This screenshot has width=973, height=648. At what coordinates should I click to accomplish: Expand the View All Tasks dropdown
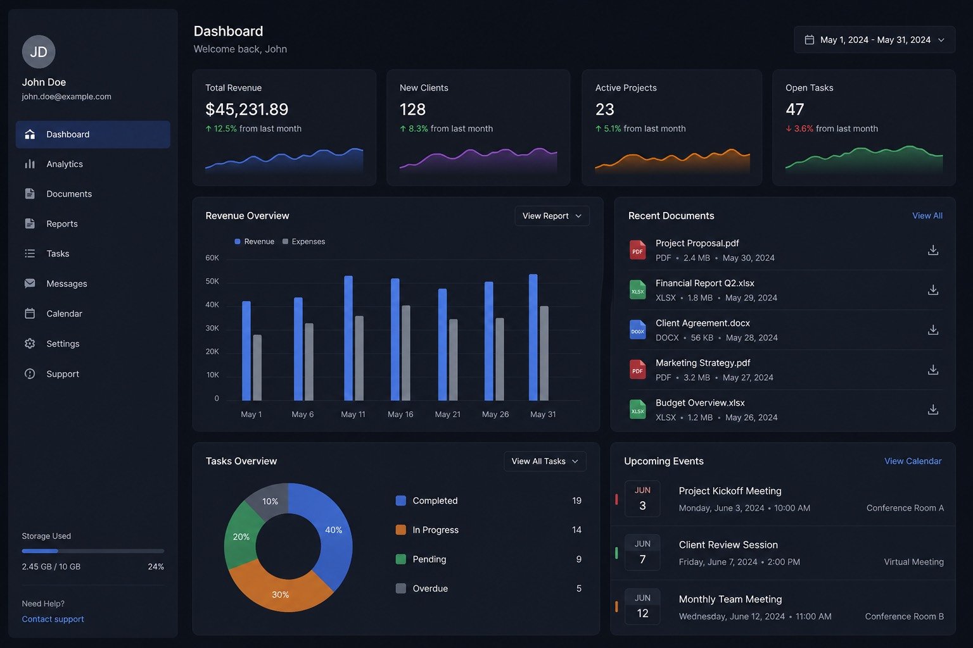click(x=545, y=461)
